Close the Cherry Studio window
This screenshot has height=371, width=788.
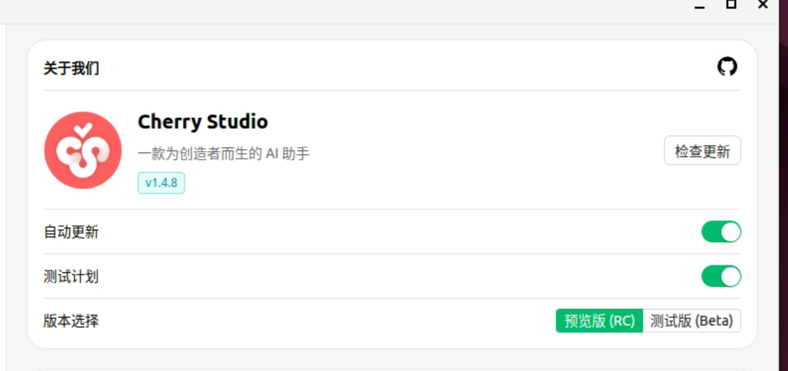click(763, 5)
